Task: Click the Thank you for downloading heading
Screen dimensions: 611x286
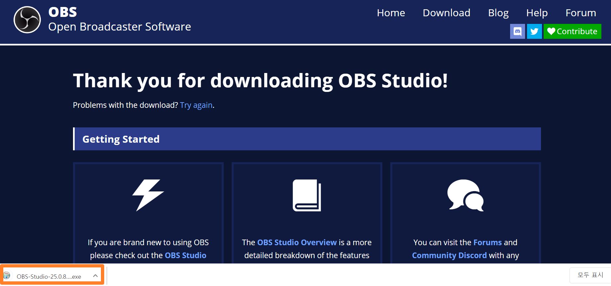Action: [x=260, y=81]
